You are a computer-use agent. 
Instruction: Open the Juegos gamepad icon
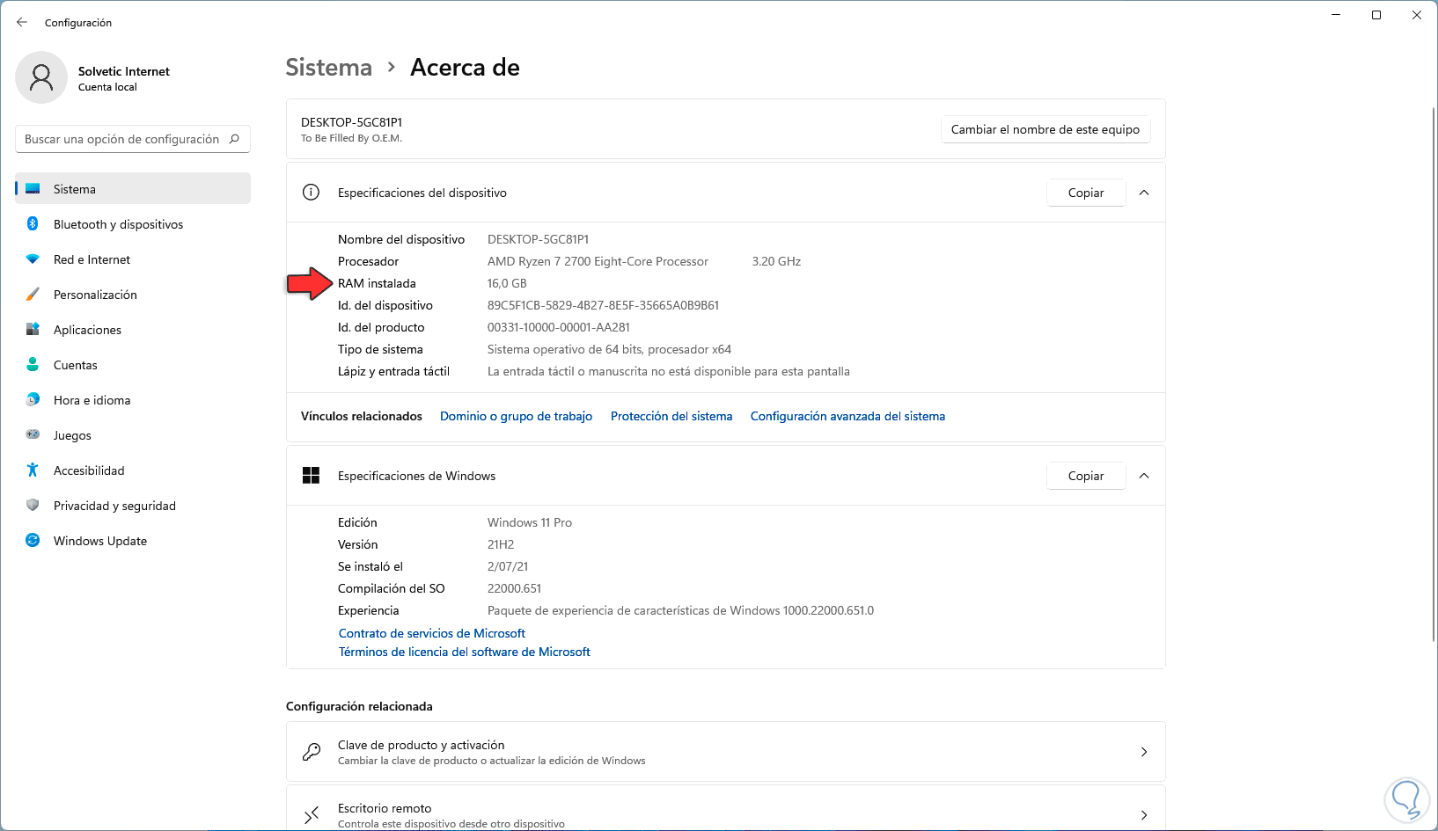(33, 434)
